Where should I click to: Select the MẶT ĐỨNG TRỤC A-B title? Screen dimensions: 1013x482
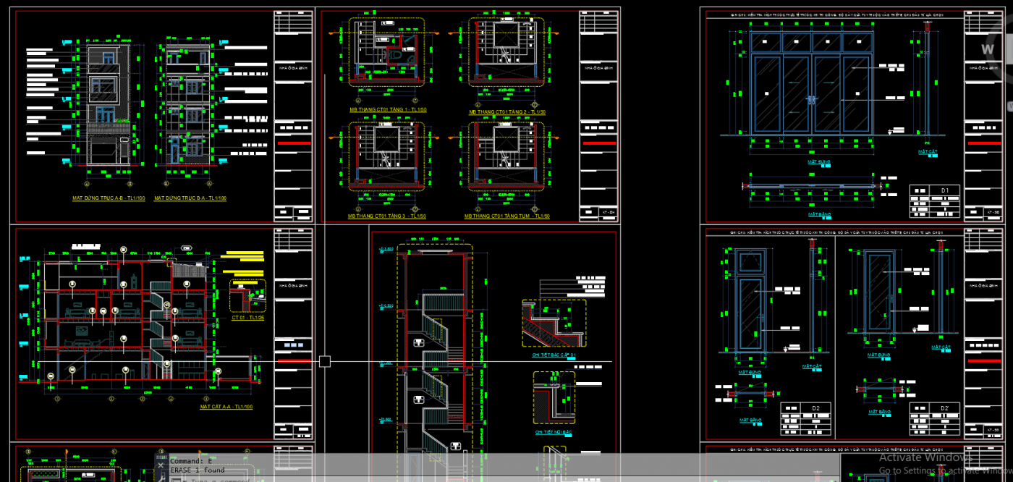pyautogui.click(x=109, y=198)
